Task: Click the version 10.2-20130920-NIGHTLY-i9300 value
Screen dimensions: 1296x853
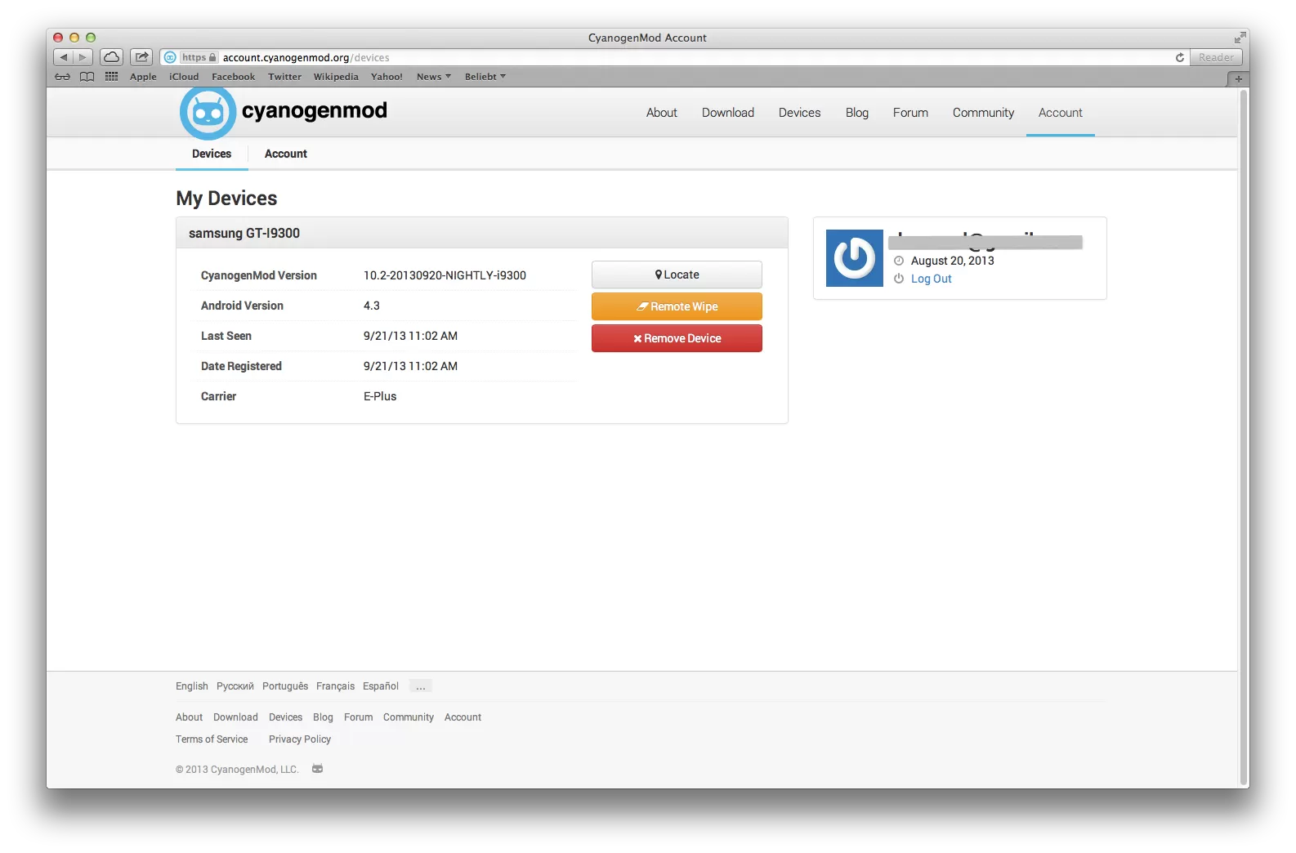Action: click(445, 275)
